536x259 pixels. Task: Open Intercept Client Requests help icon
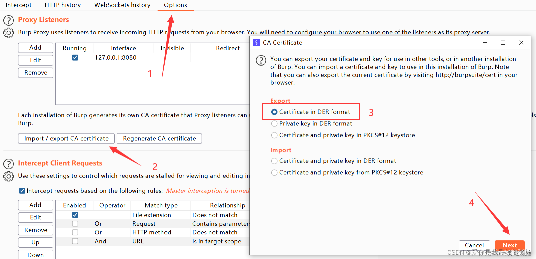9,164
